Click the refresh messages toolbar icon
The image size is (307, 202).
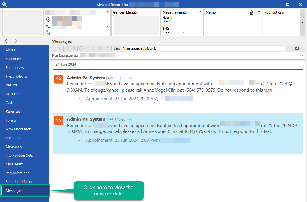108,48
